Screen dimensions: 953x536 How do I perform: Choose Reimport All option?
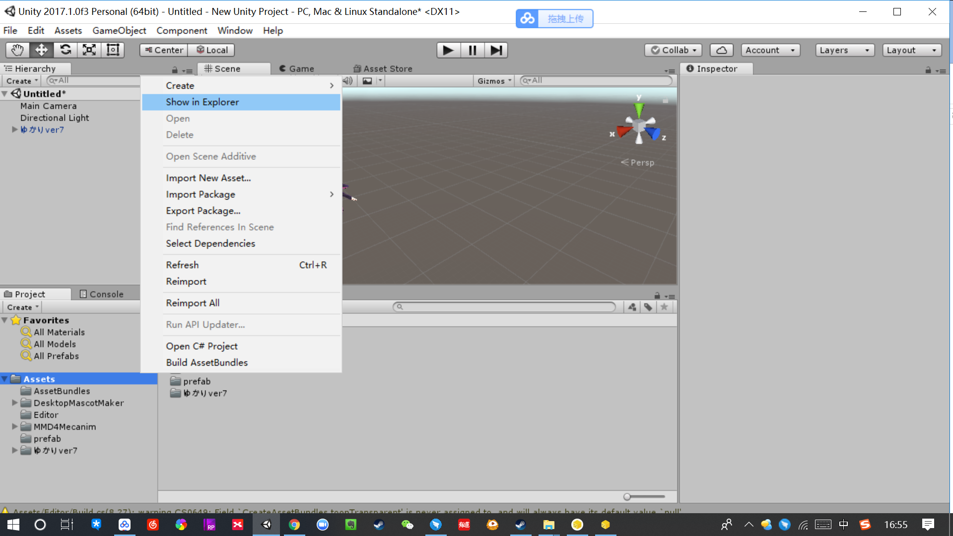point(241,303)
